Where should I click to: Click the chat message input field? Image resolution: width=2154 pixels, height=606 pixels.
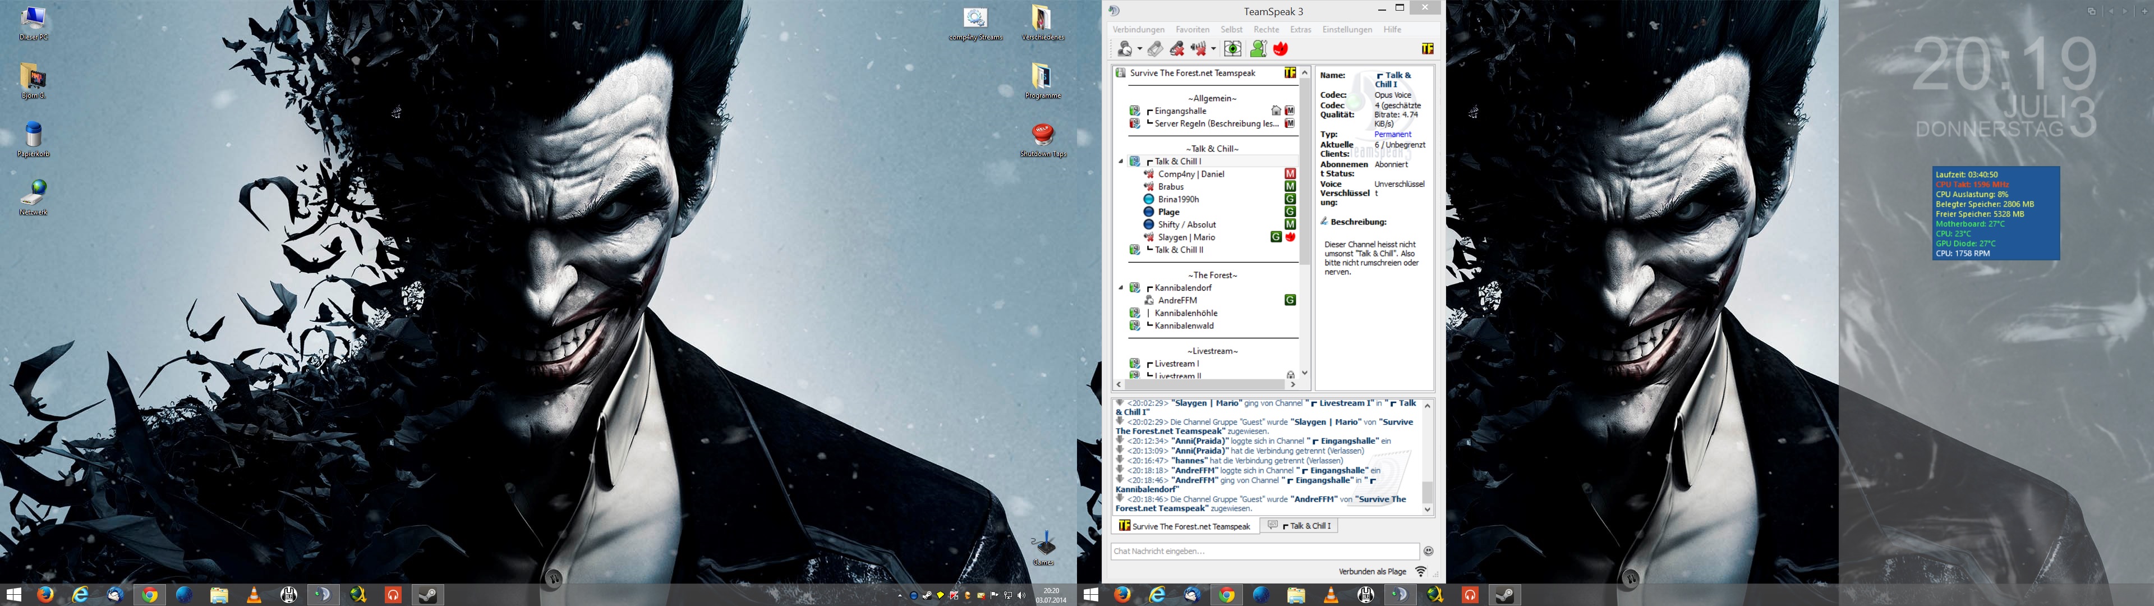(x=1264, y=551)
